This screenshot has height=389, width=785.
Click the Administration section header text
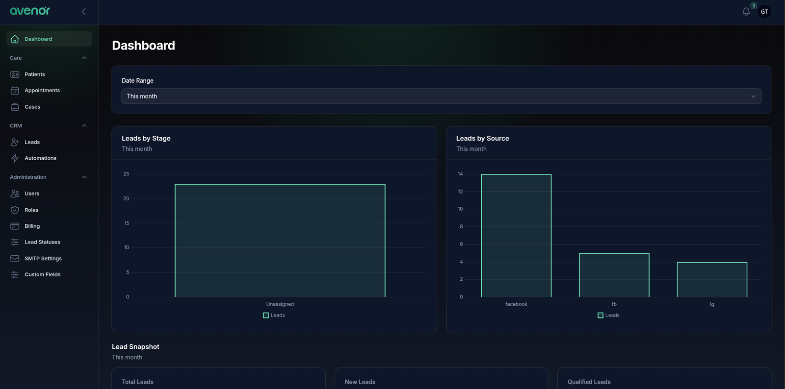28,177
